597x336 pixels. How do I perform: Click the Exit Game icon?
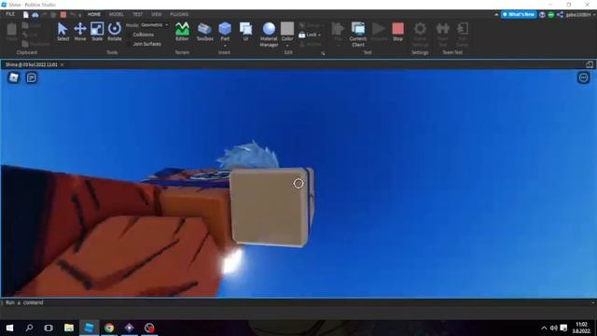(463, 35)
